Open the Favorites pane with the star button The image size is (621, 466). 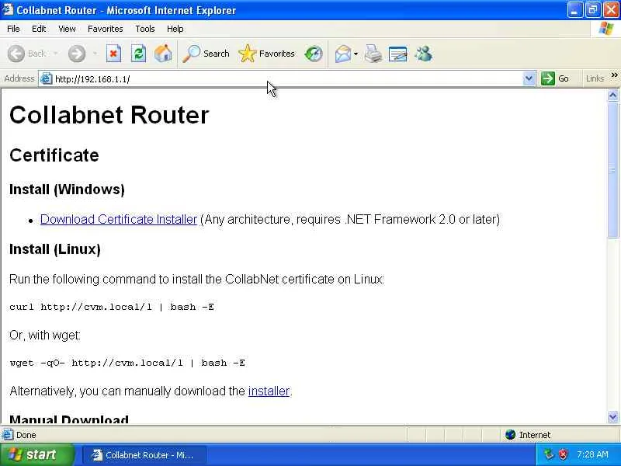[266, 54]
